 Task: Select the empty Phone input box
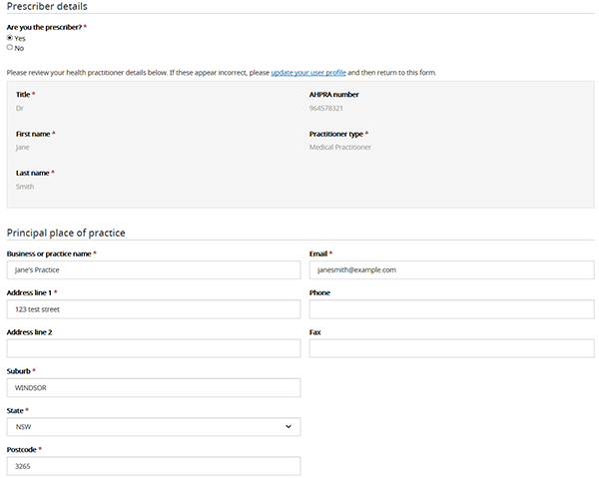coord(451,309)
